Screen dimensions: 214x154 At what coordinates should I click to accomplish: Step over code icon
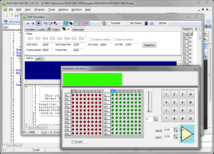pyautogui.click(x=51, y=23)
